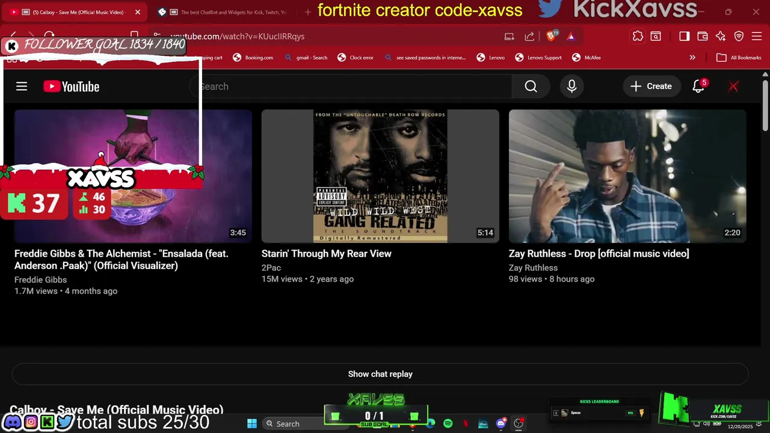Click the '98 views • 8 hours ago' text

(x=552, y=279)
